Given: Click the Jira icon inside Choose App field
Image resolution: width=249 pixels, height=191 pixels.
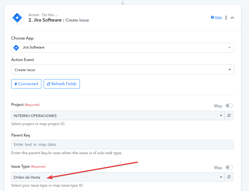Looking at the screenshot, I should click(16, 48).
